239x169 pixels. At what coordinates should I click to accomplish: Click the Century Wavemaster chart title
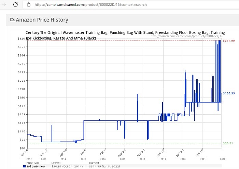pyautogui.click(x=125, y=33)
